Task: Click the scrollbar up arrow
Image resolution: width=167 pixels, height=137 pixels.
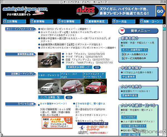Action: 164,26
